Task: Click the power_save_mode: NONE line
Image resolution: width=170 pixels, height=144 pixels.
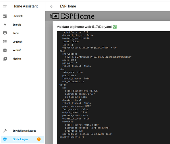Action: (76, 106)
